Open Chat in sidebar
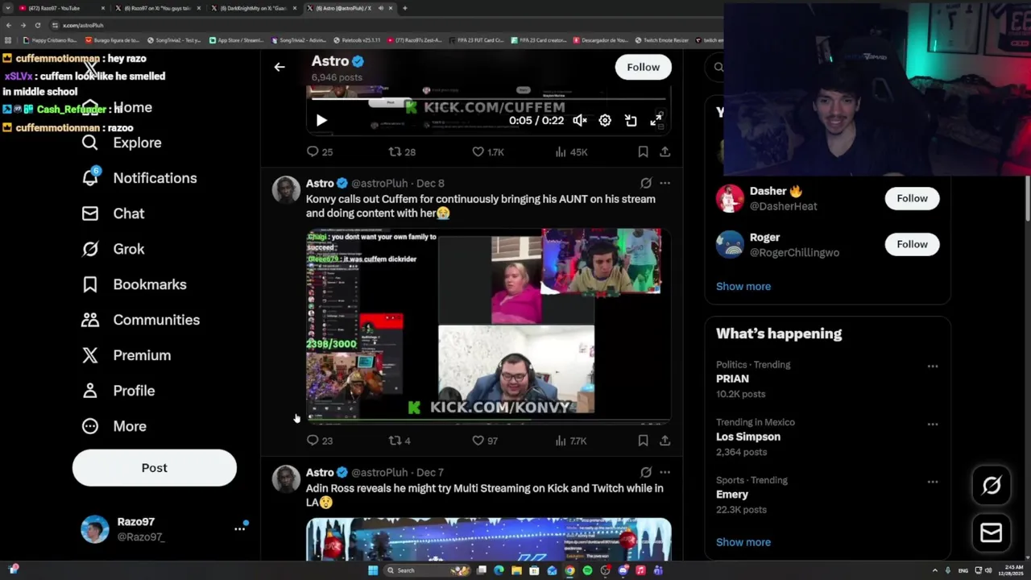This screenshot has width=1031, height=580. point(113,213)
